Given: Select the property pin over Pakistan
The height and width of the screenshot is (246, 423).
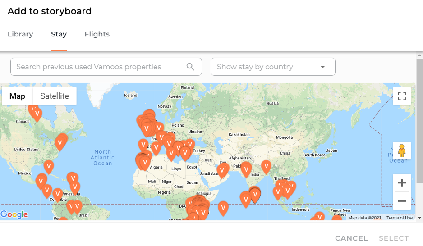Looking at the screenshot, I should pos(246,170).
